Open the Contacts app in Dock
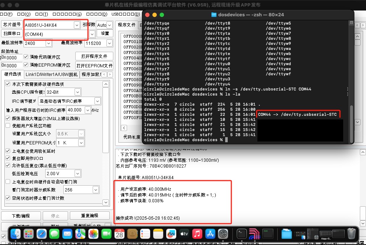Viewport: 366px width, 245px height. [x=132, y=233]
